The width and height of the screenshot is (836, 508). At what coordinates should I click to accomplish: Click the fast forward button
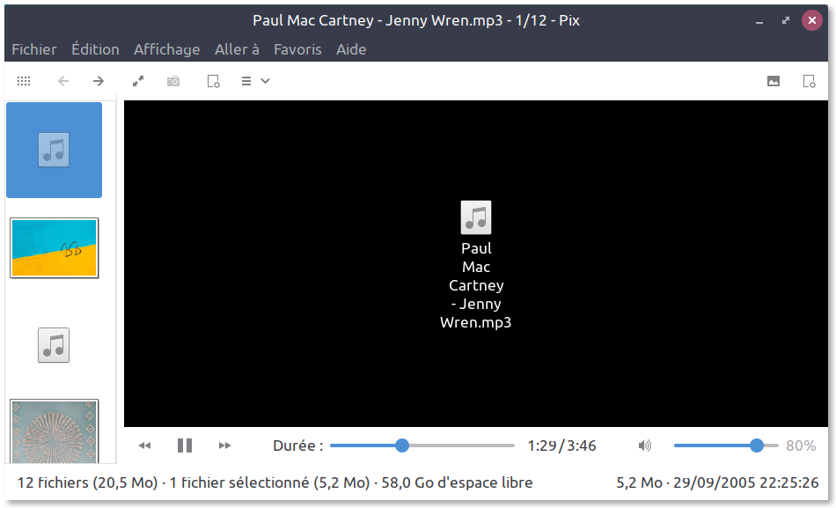[x=224, y=445]
